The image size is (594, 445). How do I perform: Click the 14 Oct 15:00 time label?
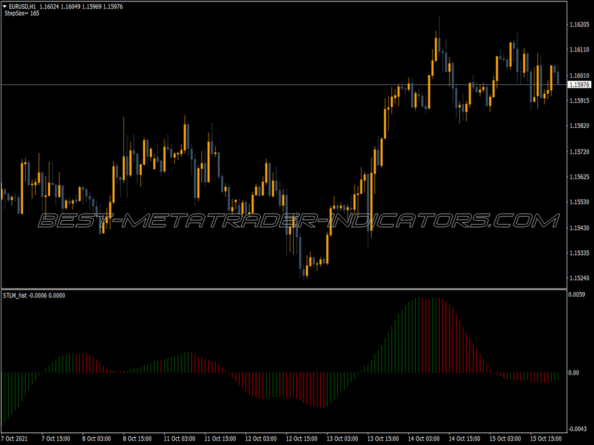tap(465, 438)
